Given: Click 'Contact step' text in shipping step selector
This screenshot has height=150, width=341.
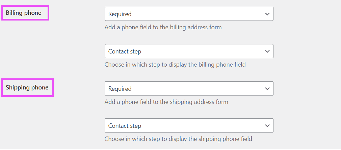Looking at the screenshot, I should (x=125, y=126).
